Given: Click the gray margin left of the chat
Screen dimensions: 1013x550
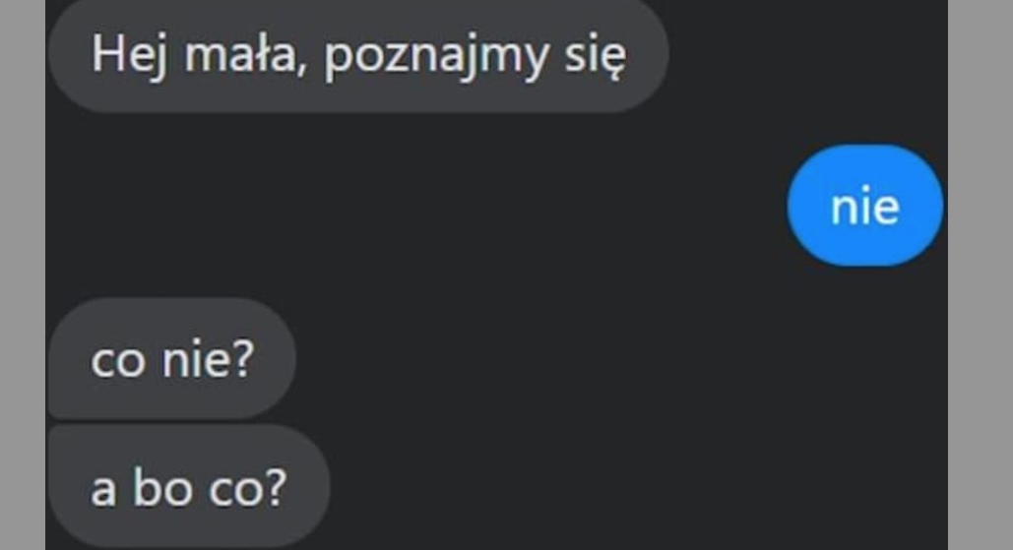Looking at the screenshot, I should (23, 275).
